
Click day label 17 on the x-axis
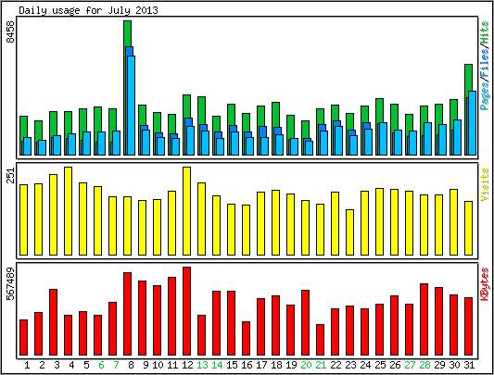tap(261, 365)
